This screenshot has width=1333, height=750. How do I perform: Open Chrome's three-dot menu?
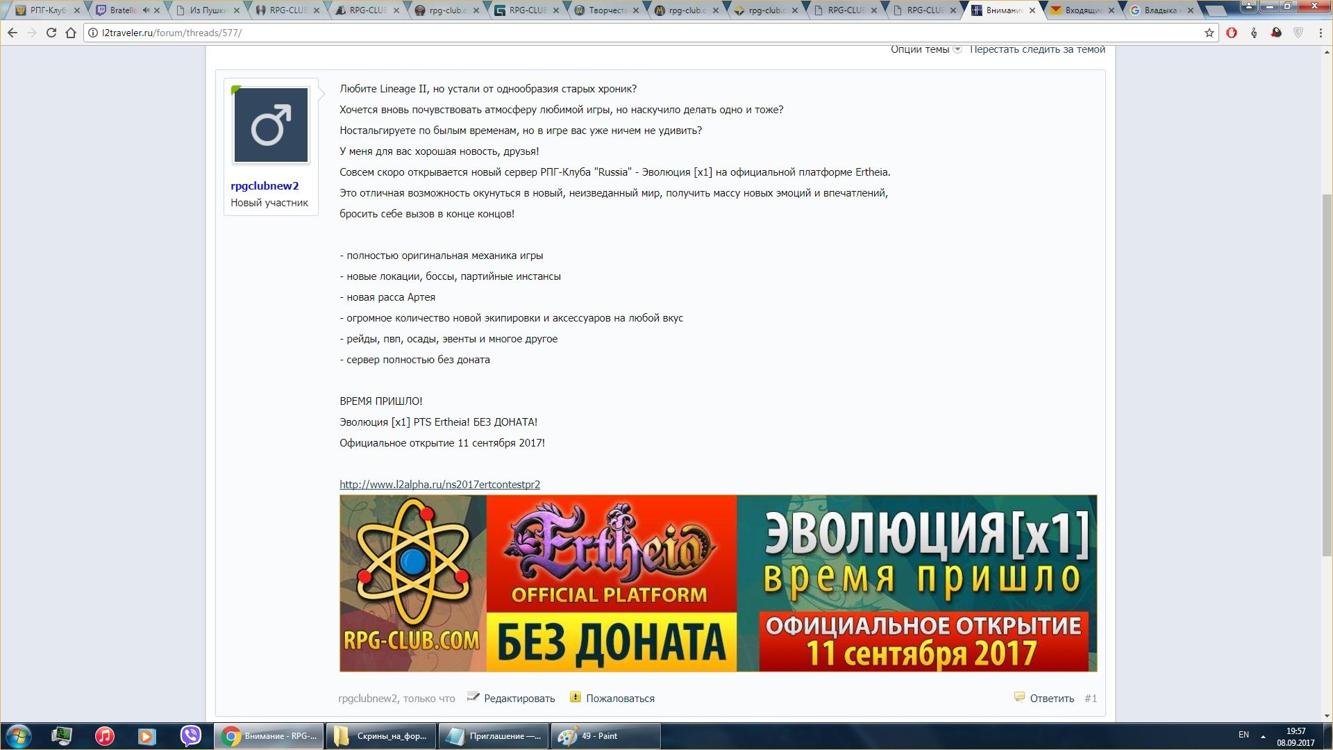click(1321, 33)
